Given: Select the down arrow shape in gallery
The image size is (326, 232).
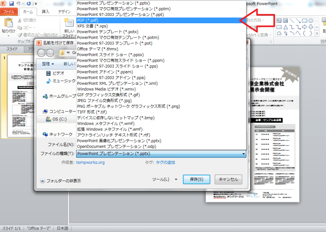Looking at the screenshot, I should [311, 27].
